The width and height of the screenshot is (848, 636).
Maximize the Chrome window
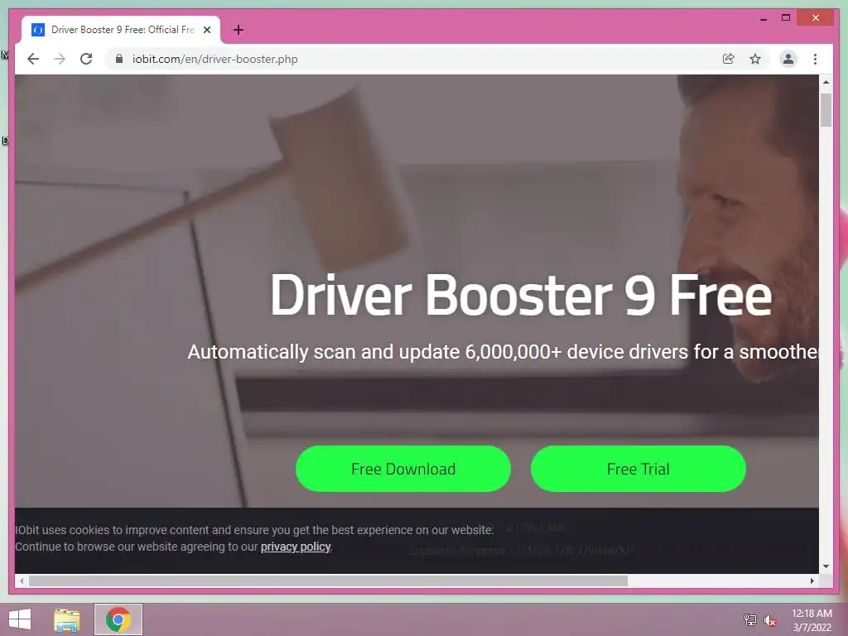786,18
